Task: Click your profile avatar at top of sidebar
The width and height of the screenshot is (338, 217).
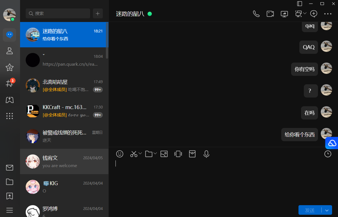Action: coord(10,15)
